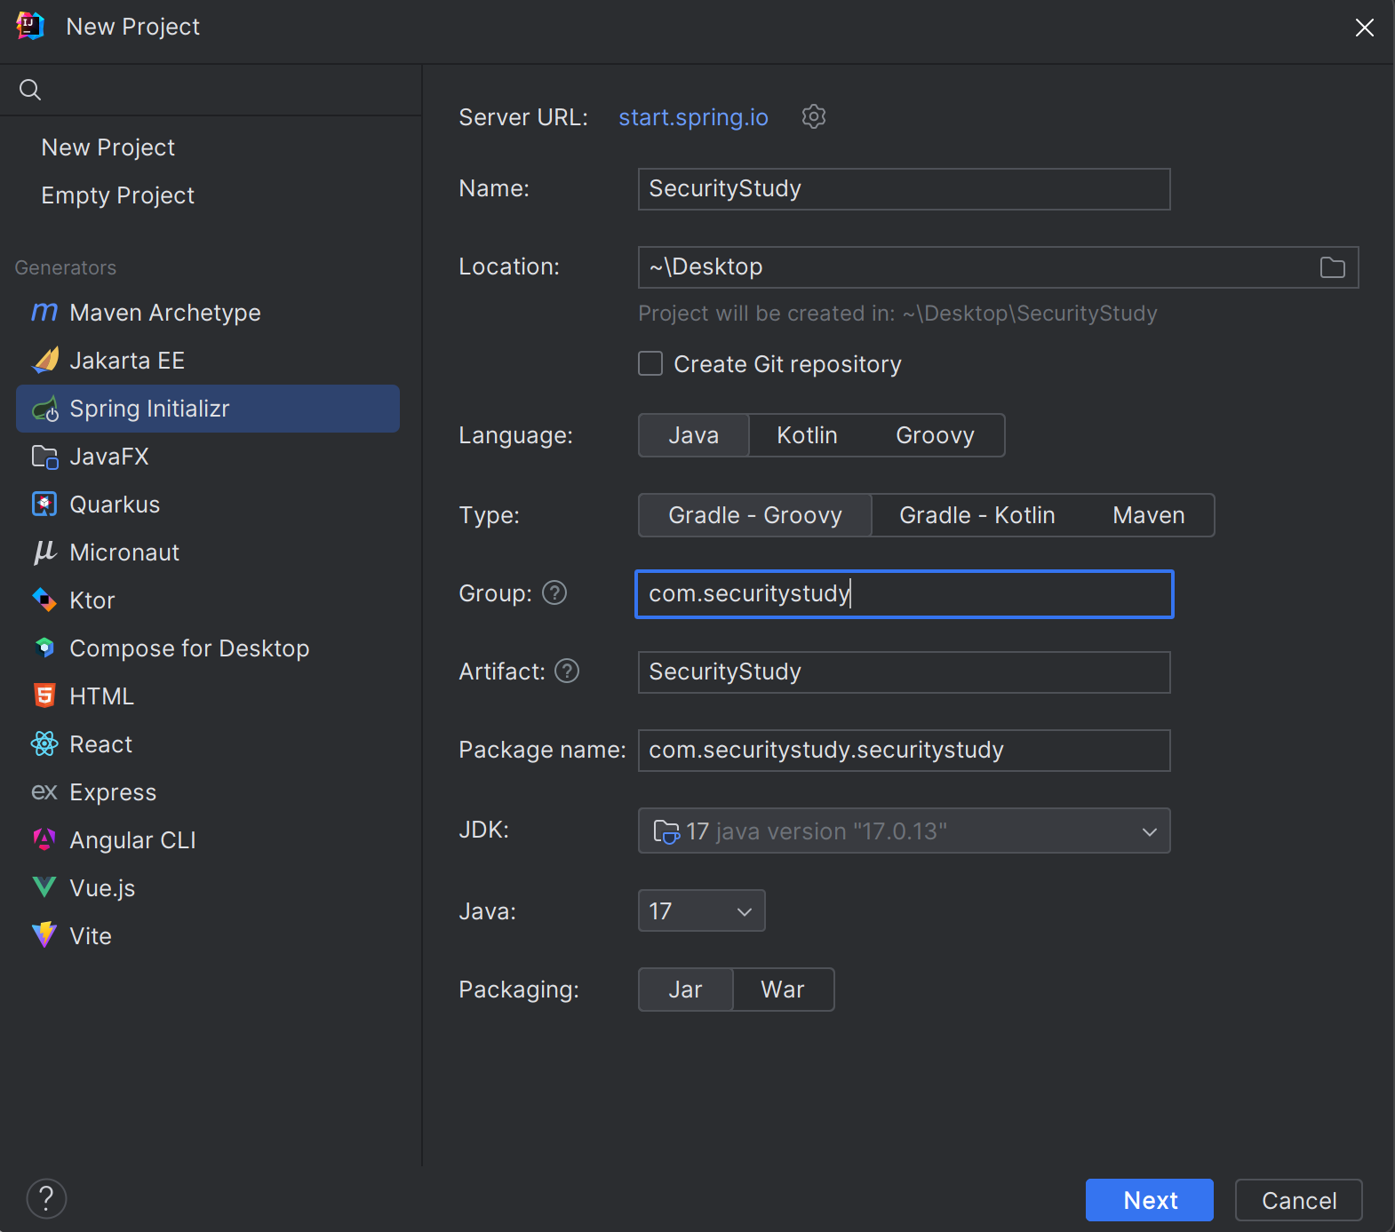Choose the Quarkus generator icon
Image resolution: width=1395 pixels, height=1232 pixels.
tap(44, 505)
